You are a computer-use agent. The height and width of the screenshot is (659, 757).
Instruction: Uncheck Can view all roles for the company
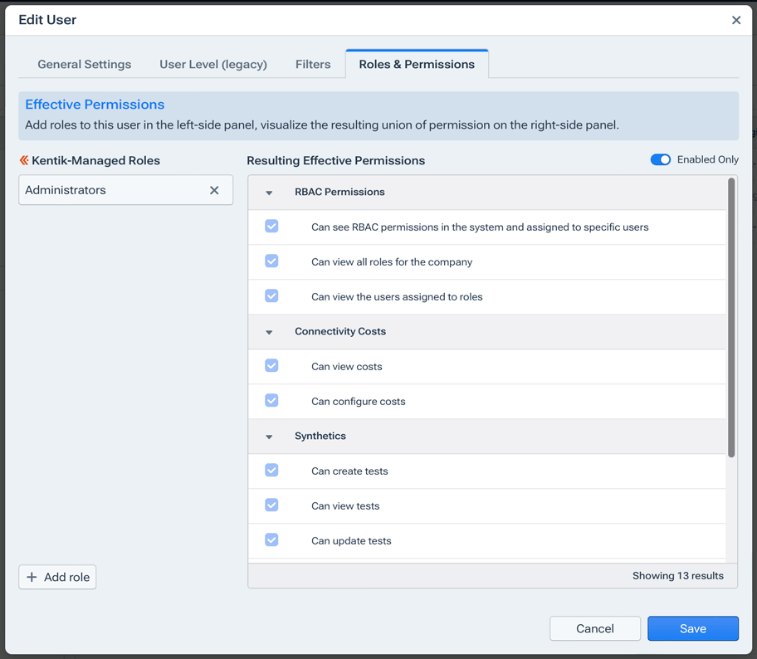pos(271,261)
